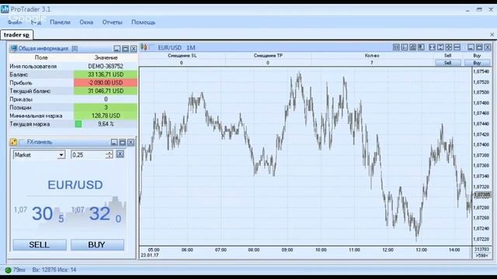Click the EUR/USD label in FX panel
This screenshot has width=497, height=279.
coord(75,184)
